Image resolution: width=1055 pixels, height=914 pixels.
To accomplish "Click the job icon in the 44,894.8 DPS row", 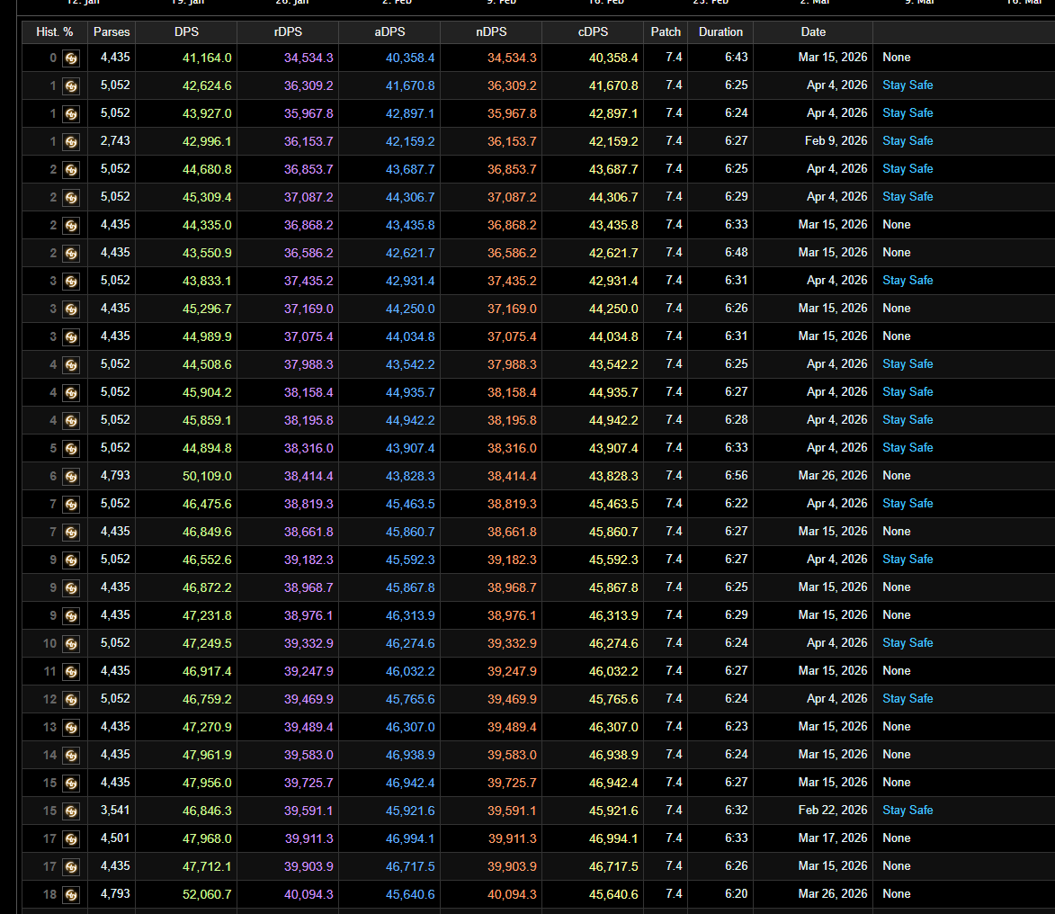I will coord(71,449).
